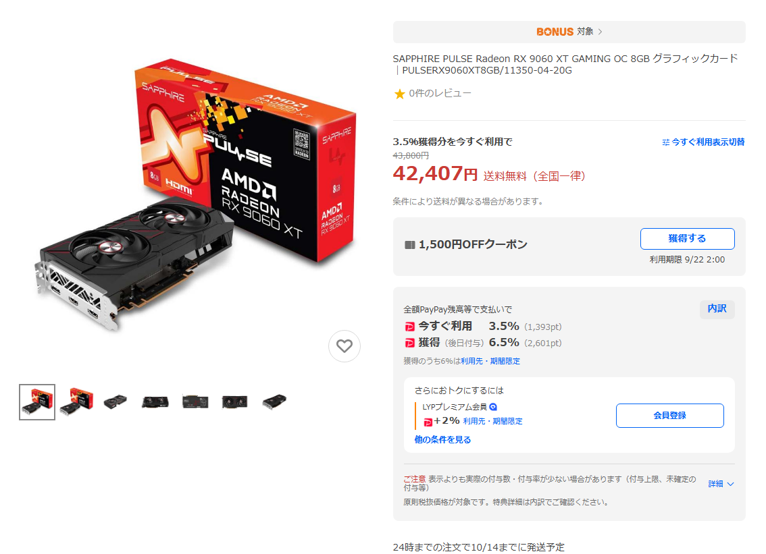Click the yellow review star icon
The width and height of the screenshot is (766, 554).
[400, 94]
